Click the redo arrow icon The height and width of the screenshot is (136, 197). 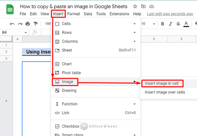click(20, 24)
